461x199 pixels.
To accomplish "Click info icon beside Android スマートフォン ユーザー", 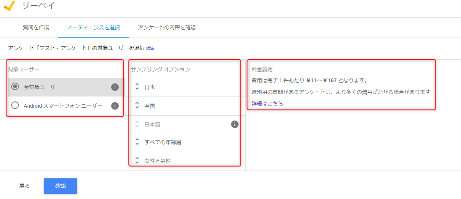I will tap(115, 106).
